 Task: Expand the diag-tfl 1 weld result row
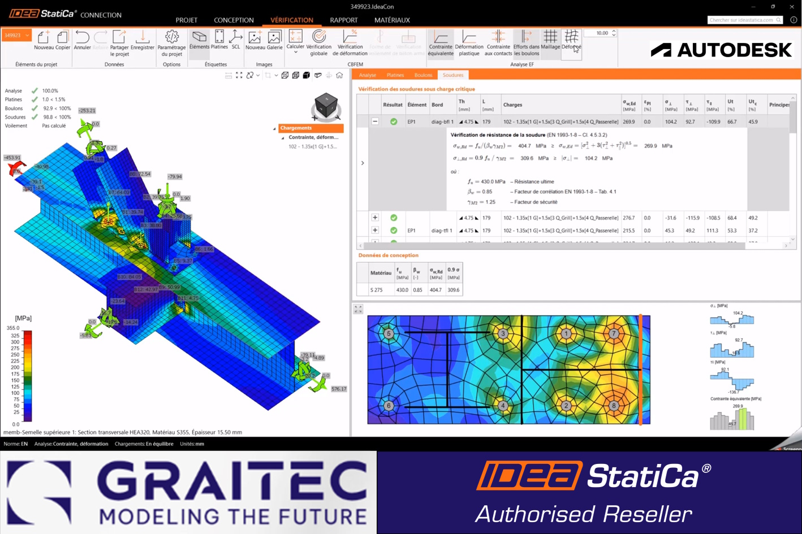coord(374,230)
